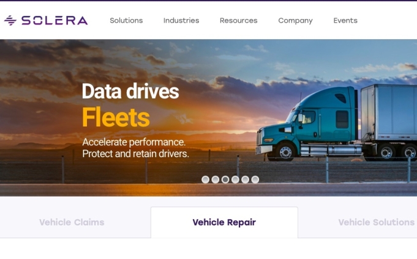Select the fifth carousel slide dot
The image size is (417, 259).
245,180
